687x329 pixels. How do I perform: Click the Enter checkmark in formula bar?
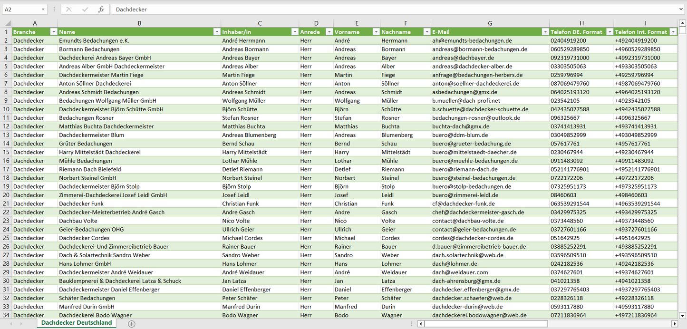(x=85, y=10)
